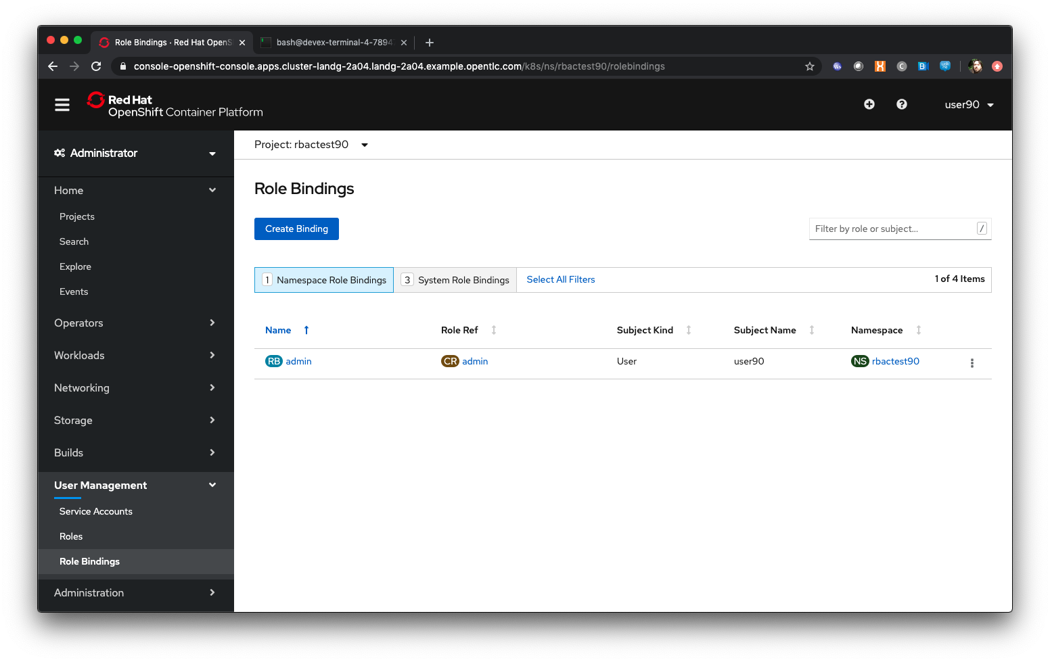Viewport: 1050px width, 662px height.
Task: Open the admin cluster role link
Action: pyautogui.click(x=475, y=361)
